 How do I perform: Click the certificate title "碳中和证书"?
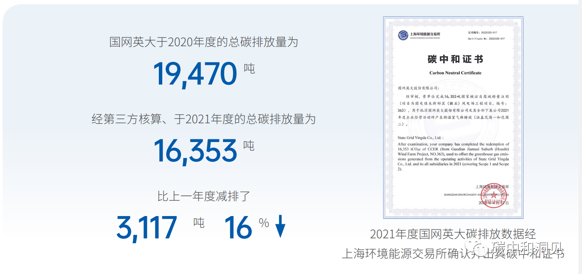point(455,60)
